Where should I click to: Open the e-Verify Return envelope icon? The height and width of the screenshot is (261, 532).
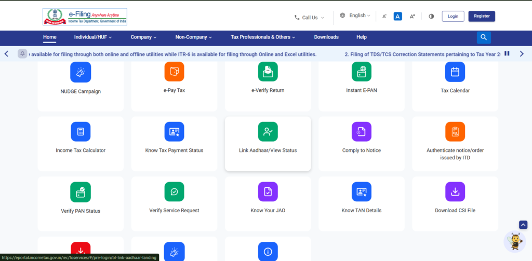point(268,72)
